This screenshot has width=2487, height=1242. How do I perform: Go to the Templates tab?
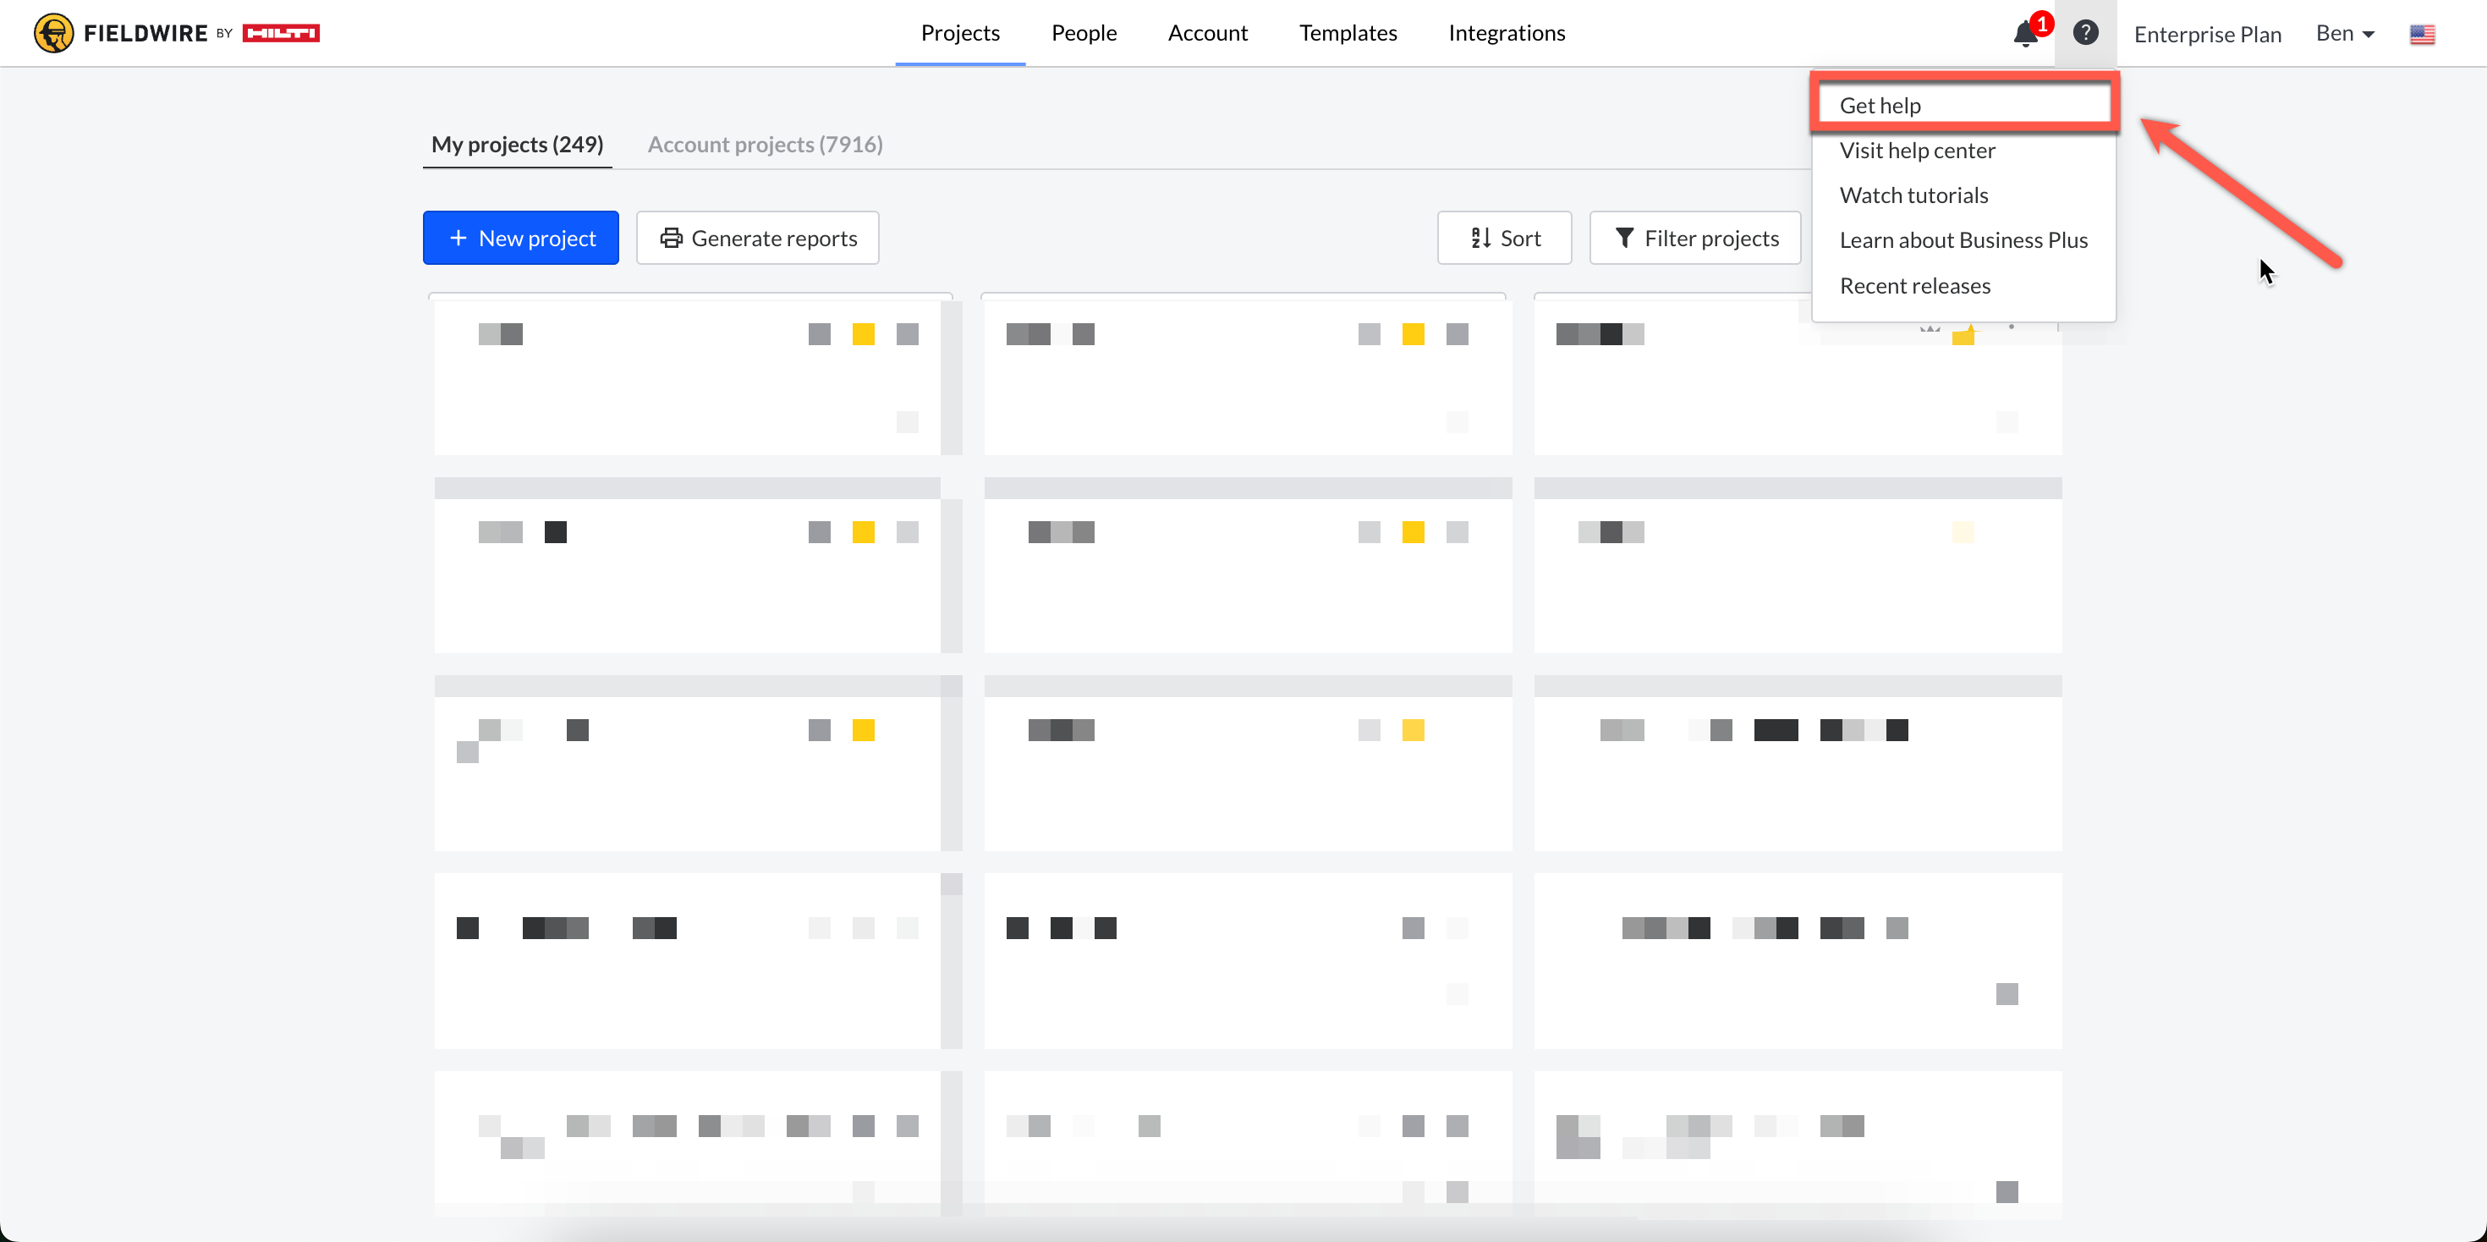1348,33
